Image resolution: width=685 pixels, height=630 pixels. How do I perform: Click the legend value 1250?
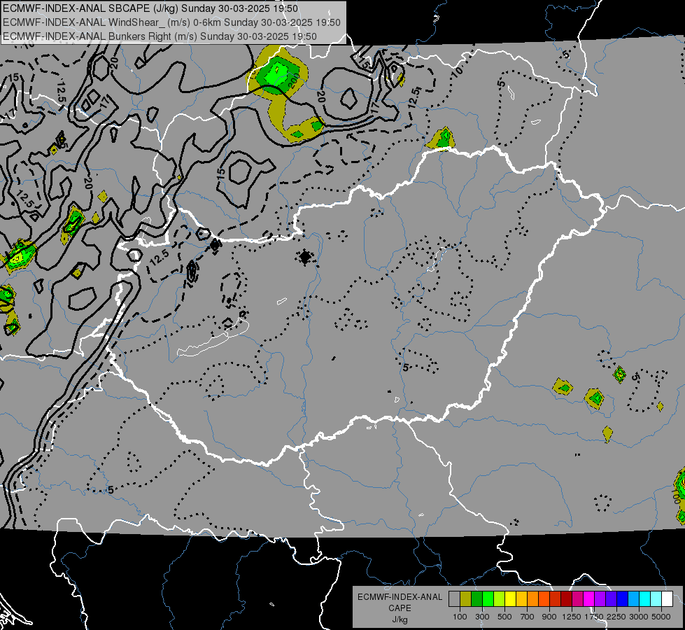tap(572, 617)
